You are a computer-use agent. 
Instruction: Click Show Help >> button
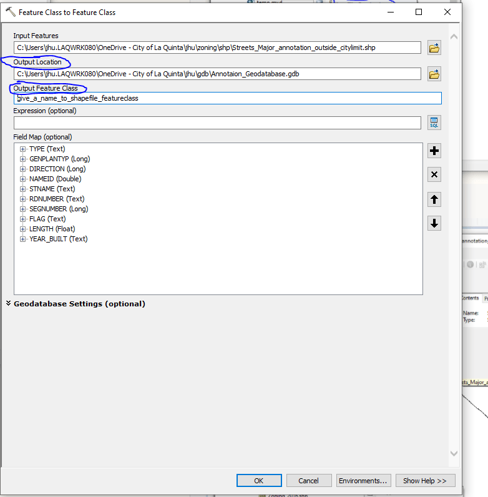click(425, 481)
